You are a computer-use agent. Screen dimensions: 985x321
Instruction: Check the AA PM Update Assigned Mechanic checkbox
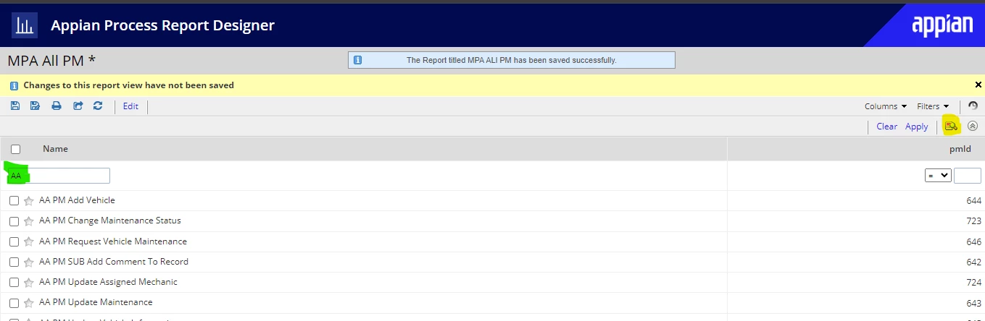point(14,283)
